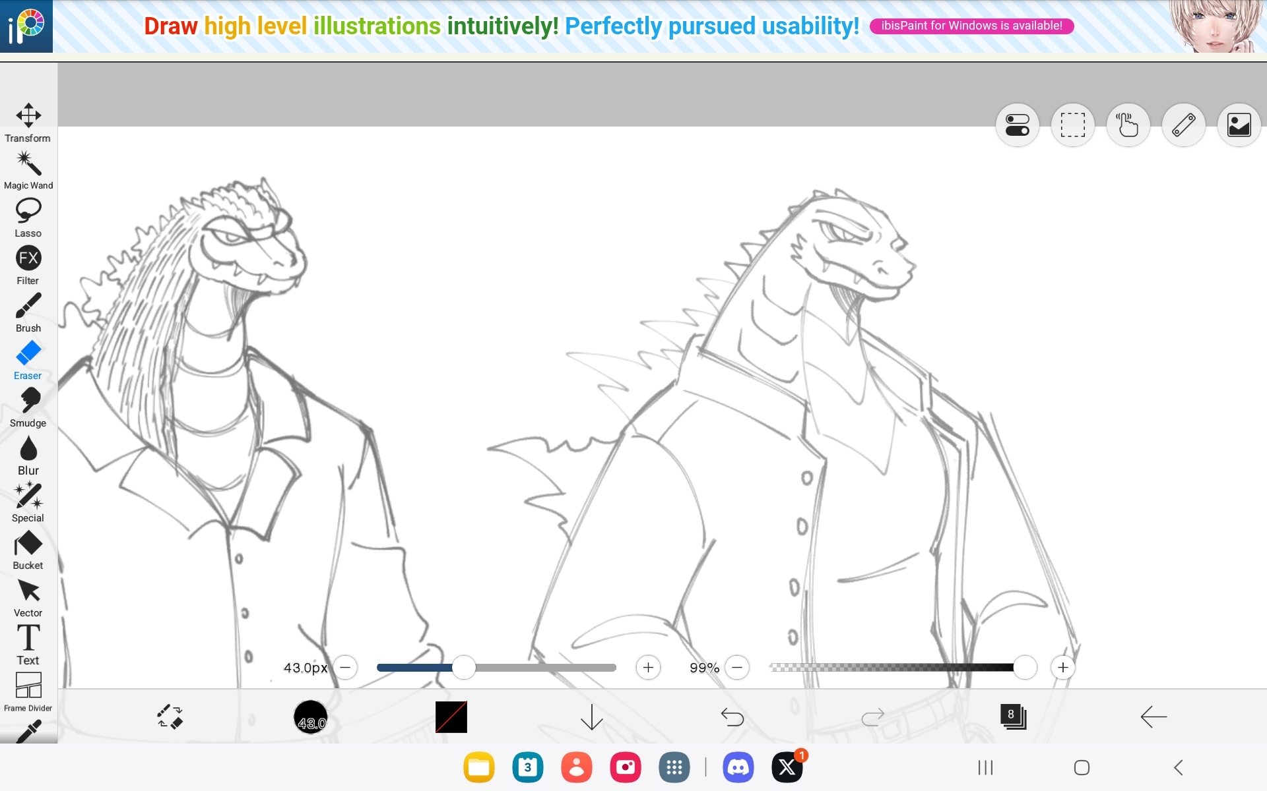
Task: Open layers panel showing 8 layers
Action: click(x=1013, y=717)
